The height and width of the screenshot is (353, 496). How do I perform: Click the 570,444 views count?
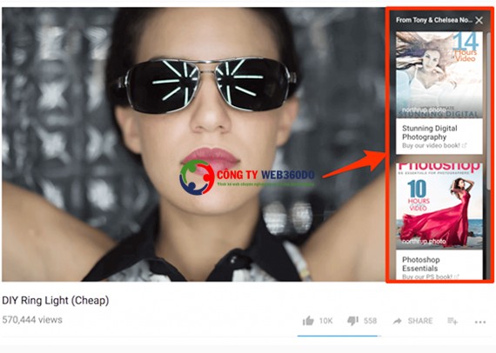click(x=32, y=320)
